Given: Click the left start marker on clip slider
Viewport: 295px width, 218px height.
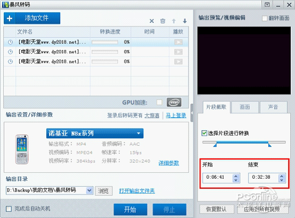Looking at the screenshot, I should (215, 145).
